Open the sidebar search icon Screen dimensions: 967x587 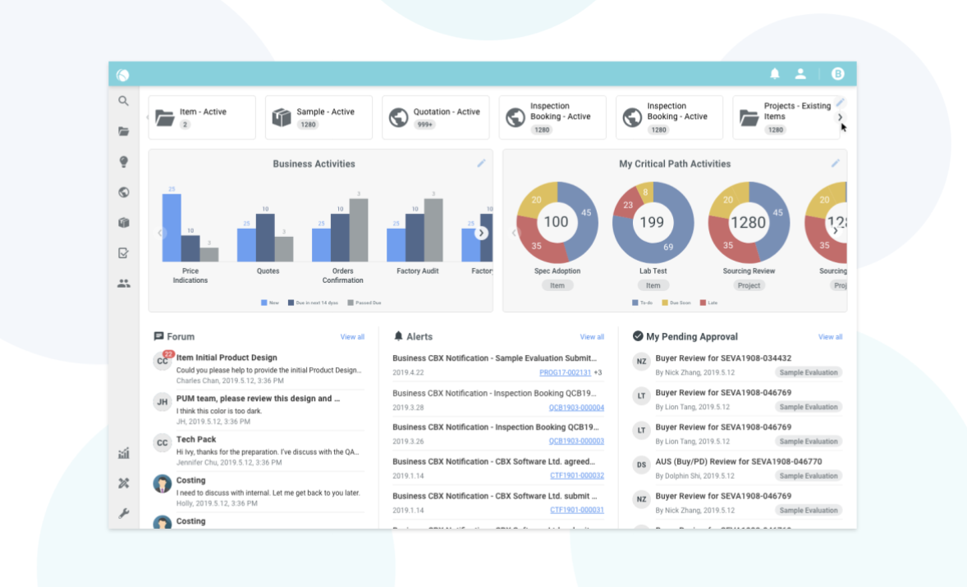point(123,101)
